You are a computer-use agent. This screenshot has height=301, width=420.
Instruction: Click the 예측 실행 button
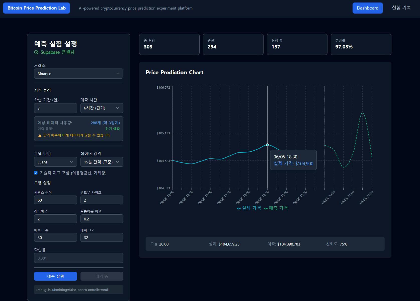pyautogui.click(x=55, y=276)
